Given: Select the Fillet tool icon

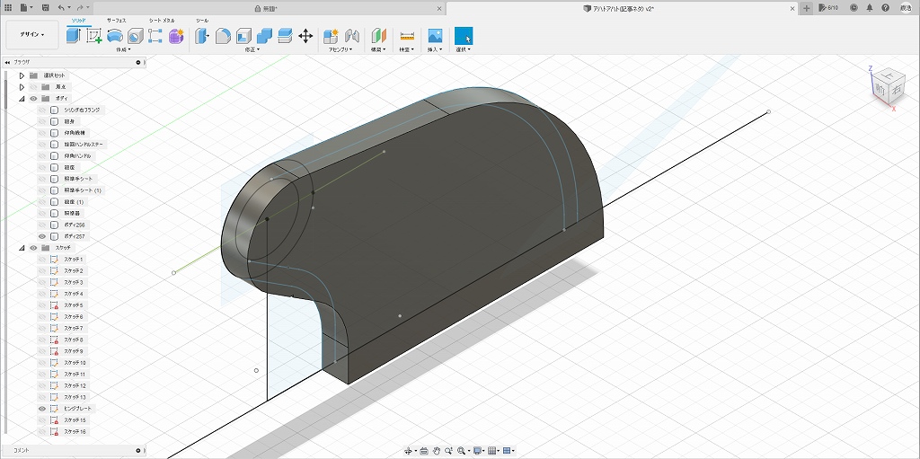Looking at the screenshot, I should (x=223, y=36).
